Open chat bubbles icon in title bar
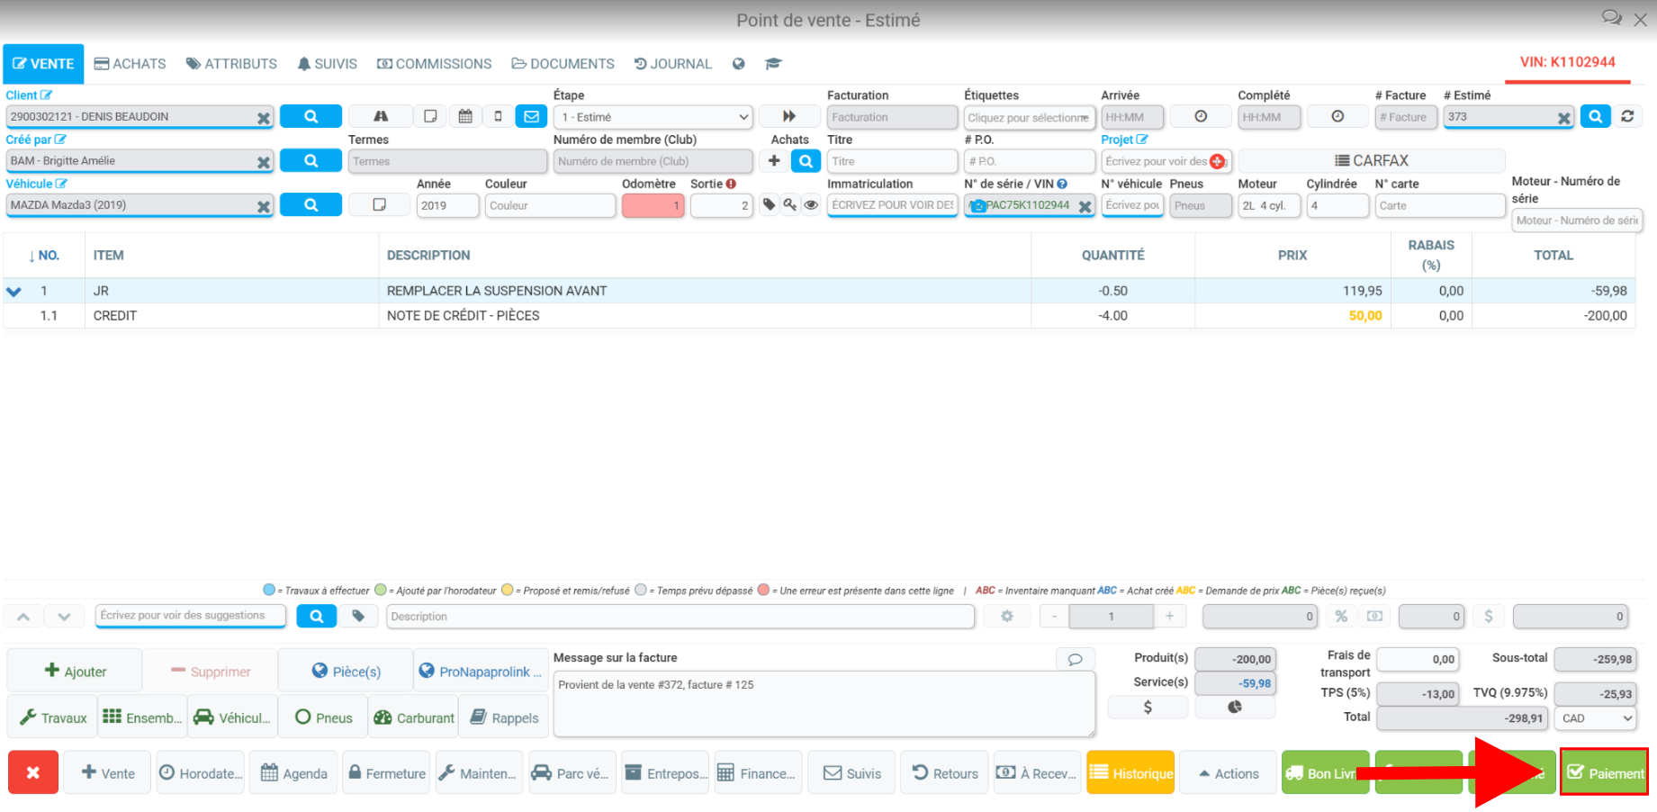The height and width of the screenshot is (812, 1657). pos(1611,18)
